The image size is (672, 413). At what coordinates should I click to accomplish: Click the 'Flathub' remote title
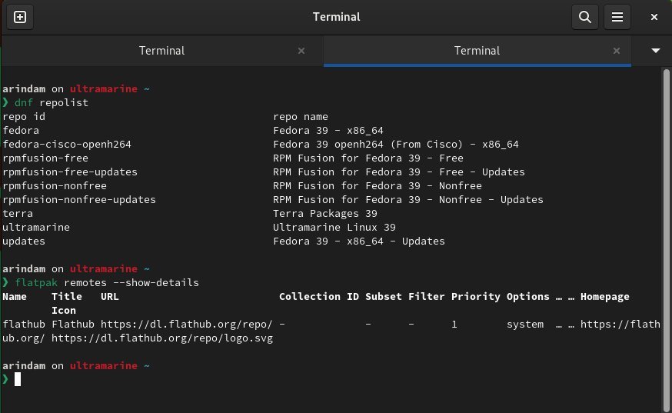click(x=73, y=325)
